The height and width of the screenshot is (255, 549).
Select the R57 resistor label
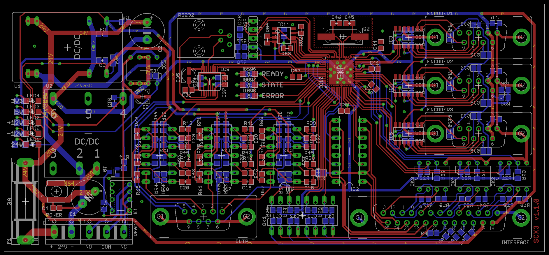[263, 190]
